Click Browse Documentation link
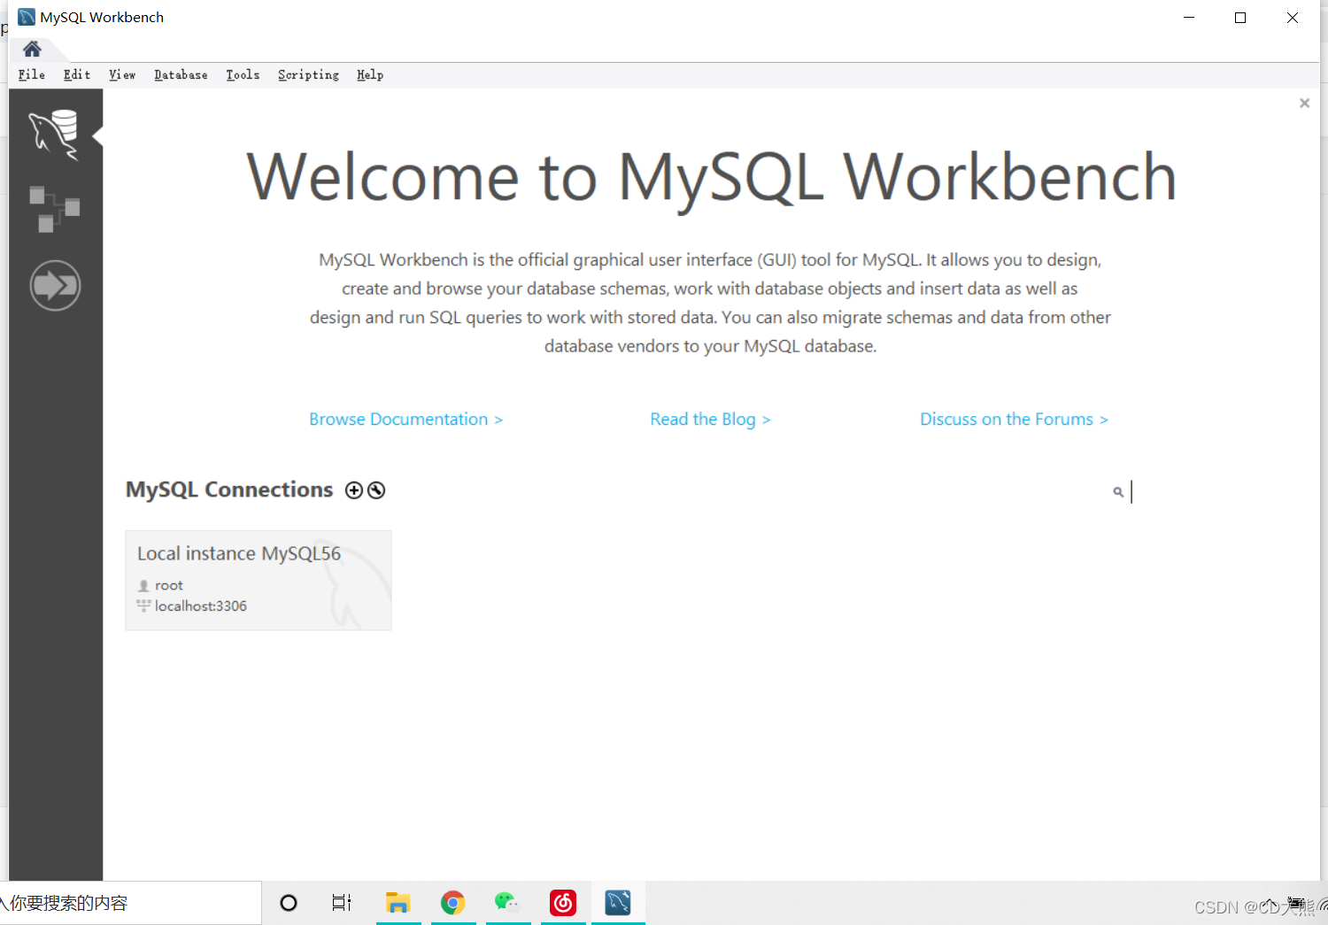 coord(406,419)
